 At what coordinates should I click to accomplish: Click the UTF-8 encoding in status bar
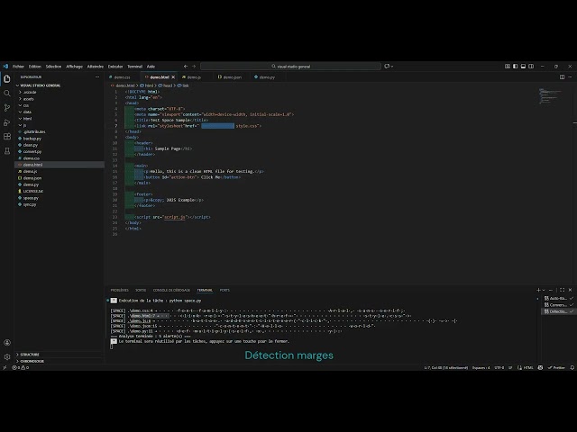click(x=499, y=367)
